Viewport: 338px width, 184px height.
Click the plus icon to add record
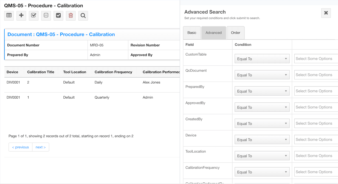click(x=21, y=16)
